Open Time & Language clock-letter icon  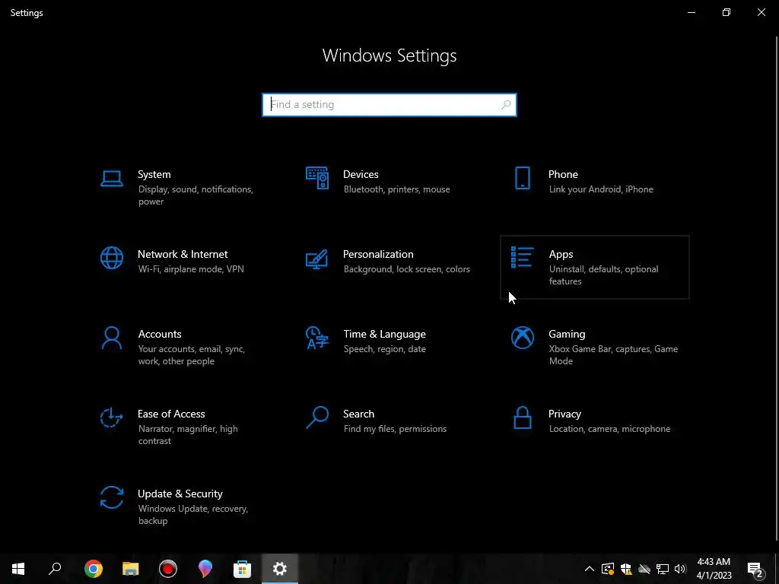pos(317,338)
